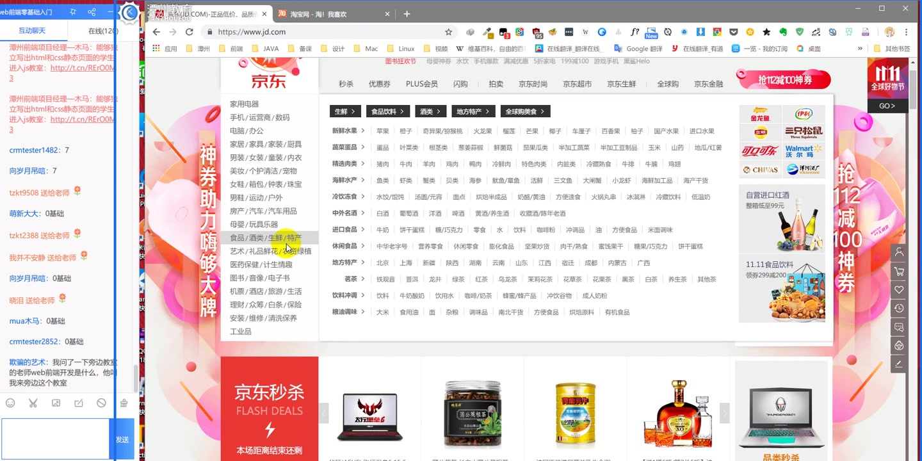Click the edit note icon in chat toolbar
Image resolution: width=922 pixels, height=461 pixels.
click(79, 403)
